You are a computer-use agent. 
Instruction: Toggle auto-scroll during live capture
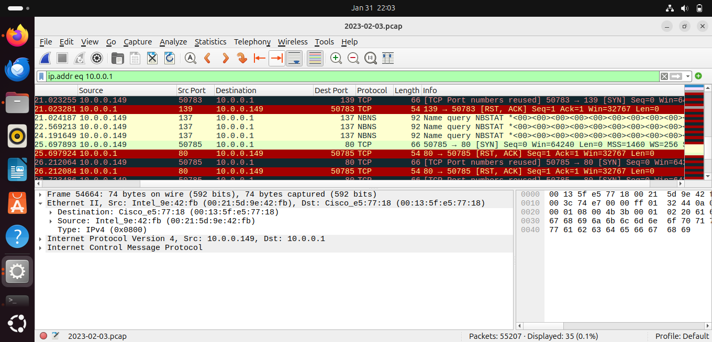click(x=294, y=58)
